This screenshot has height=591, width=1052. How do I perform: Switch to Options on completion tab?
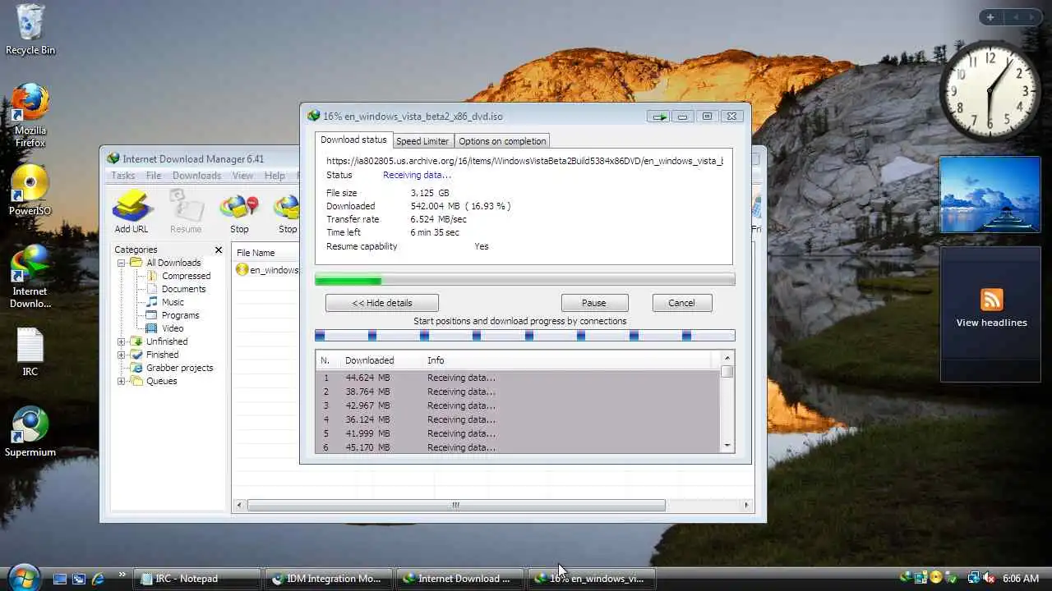502,141
